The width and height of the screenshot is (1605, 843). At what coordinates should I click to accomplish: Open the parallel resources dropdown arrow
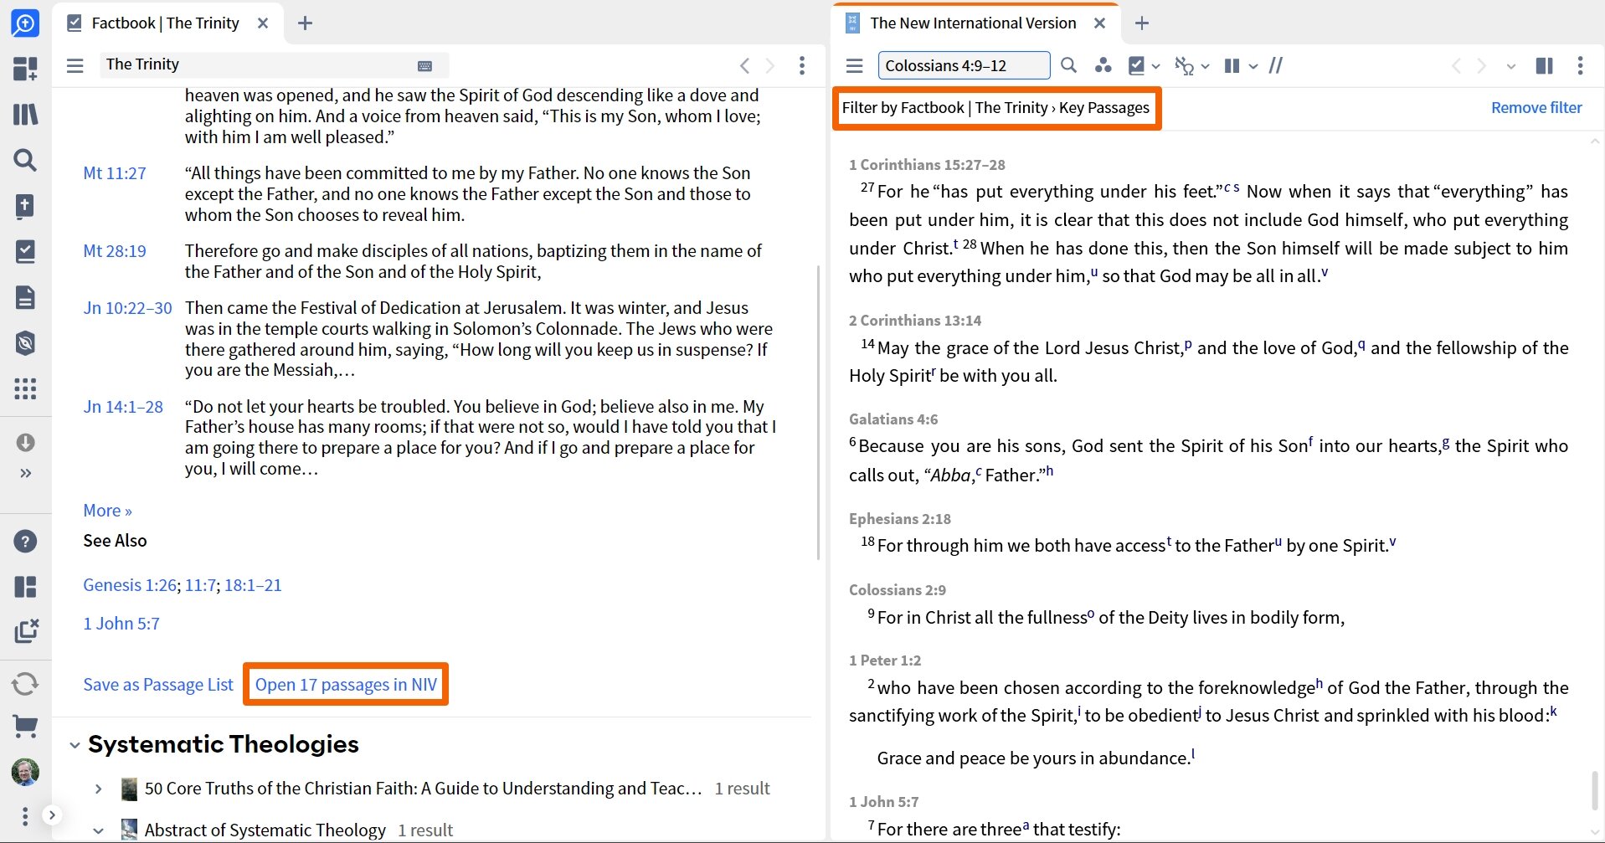pos(1253,66)
